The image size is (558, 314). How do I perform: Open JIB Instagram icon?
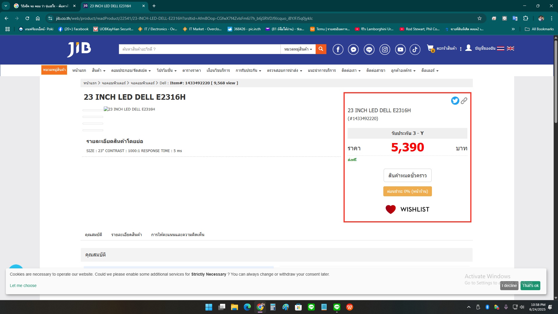point(385,49)
